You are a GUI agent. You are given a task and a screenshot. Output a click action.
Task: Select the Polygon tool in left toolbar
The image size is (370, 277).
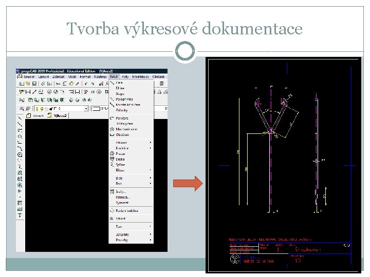click(20, 136)
